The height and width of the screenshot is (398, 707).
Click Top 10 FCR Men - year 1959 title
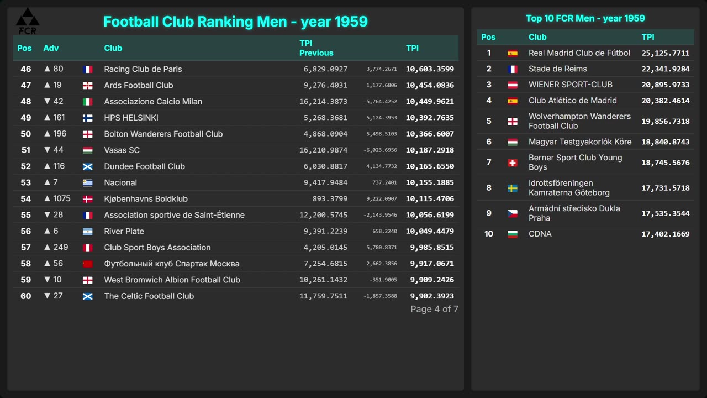click(x=585, y=18)
